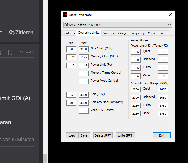The image size is (188, 163).
Task: Click the Fan Acoustic Limit Min field
Action: (71, 103)
